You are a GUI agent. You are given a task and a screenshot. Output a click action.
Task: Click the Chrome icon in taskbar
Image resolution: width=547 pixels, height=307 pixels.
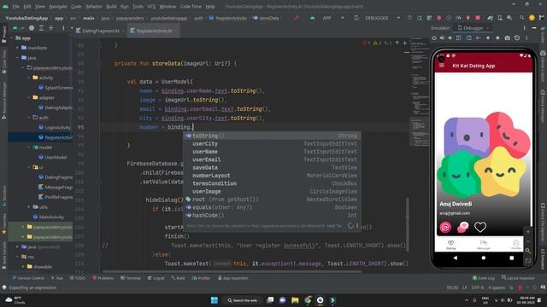point(308,300)
